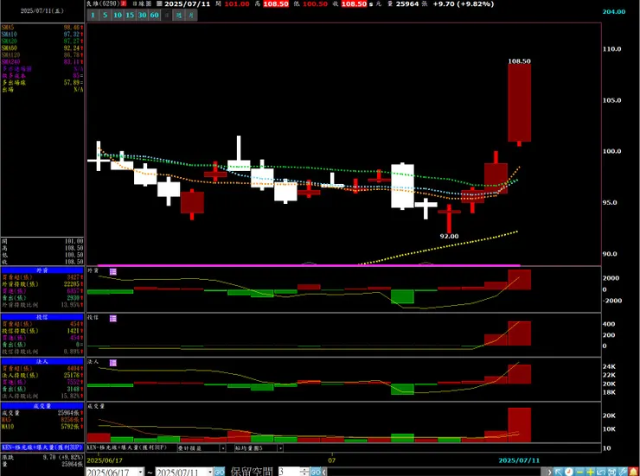
Task: Click the SMA60 indicator label
Action: (9, 48)
